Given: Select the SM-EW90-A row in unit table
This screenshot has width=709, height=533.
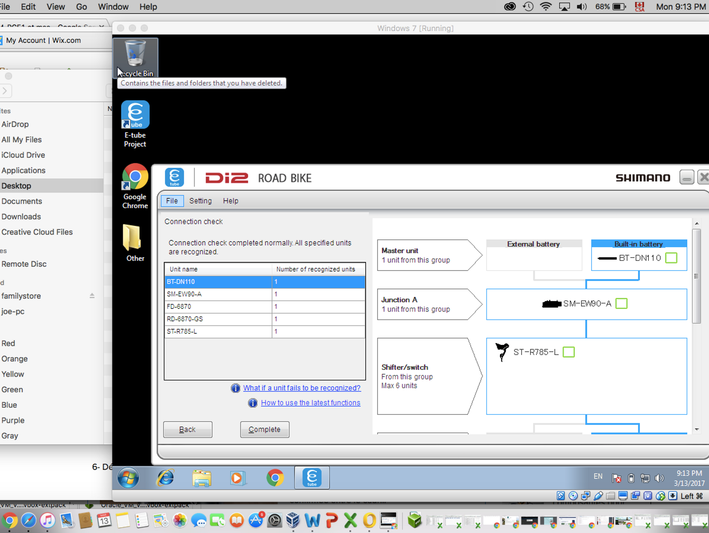Looking at the screenshot, I should coord(265,294).
